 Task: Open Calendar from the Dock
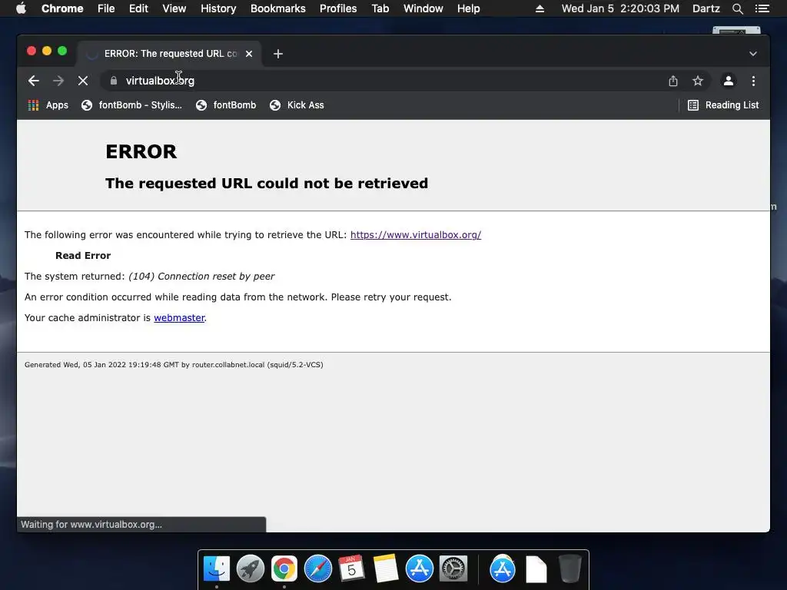tap(352, 568)
